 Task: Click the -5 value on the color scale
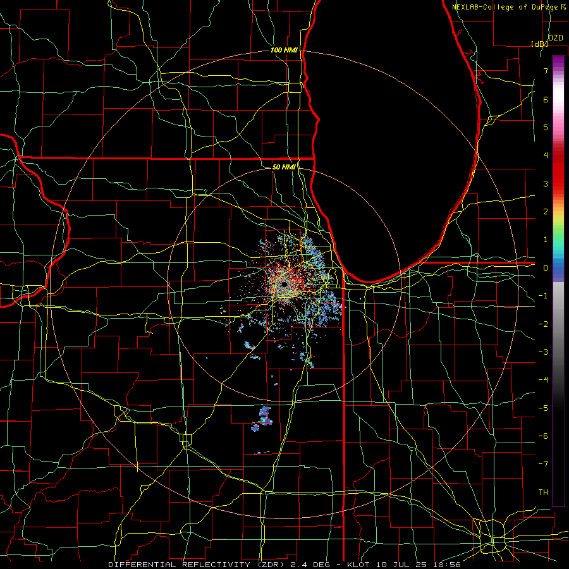tap(543, 408)
